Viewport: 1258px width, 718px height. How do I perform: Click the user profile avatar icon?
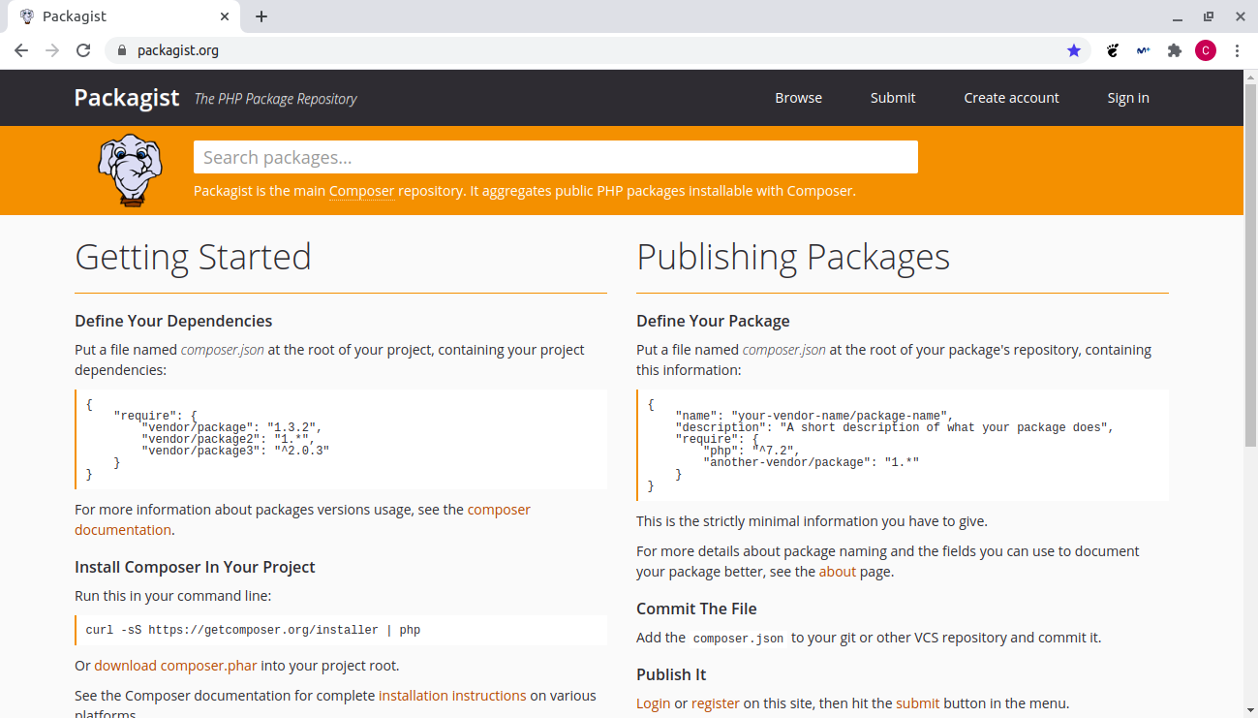pos(1206,50)
